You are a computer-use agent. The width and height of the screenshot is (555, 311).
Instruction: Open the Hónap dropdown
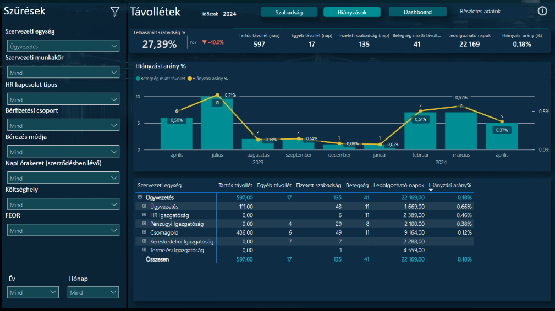(92, 292)
